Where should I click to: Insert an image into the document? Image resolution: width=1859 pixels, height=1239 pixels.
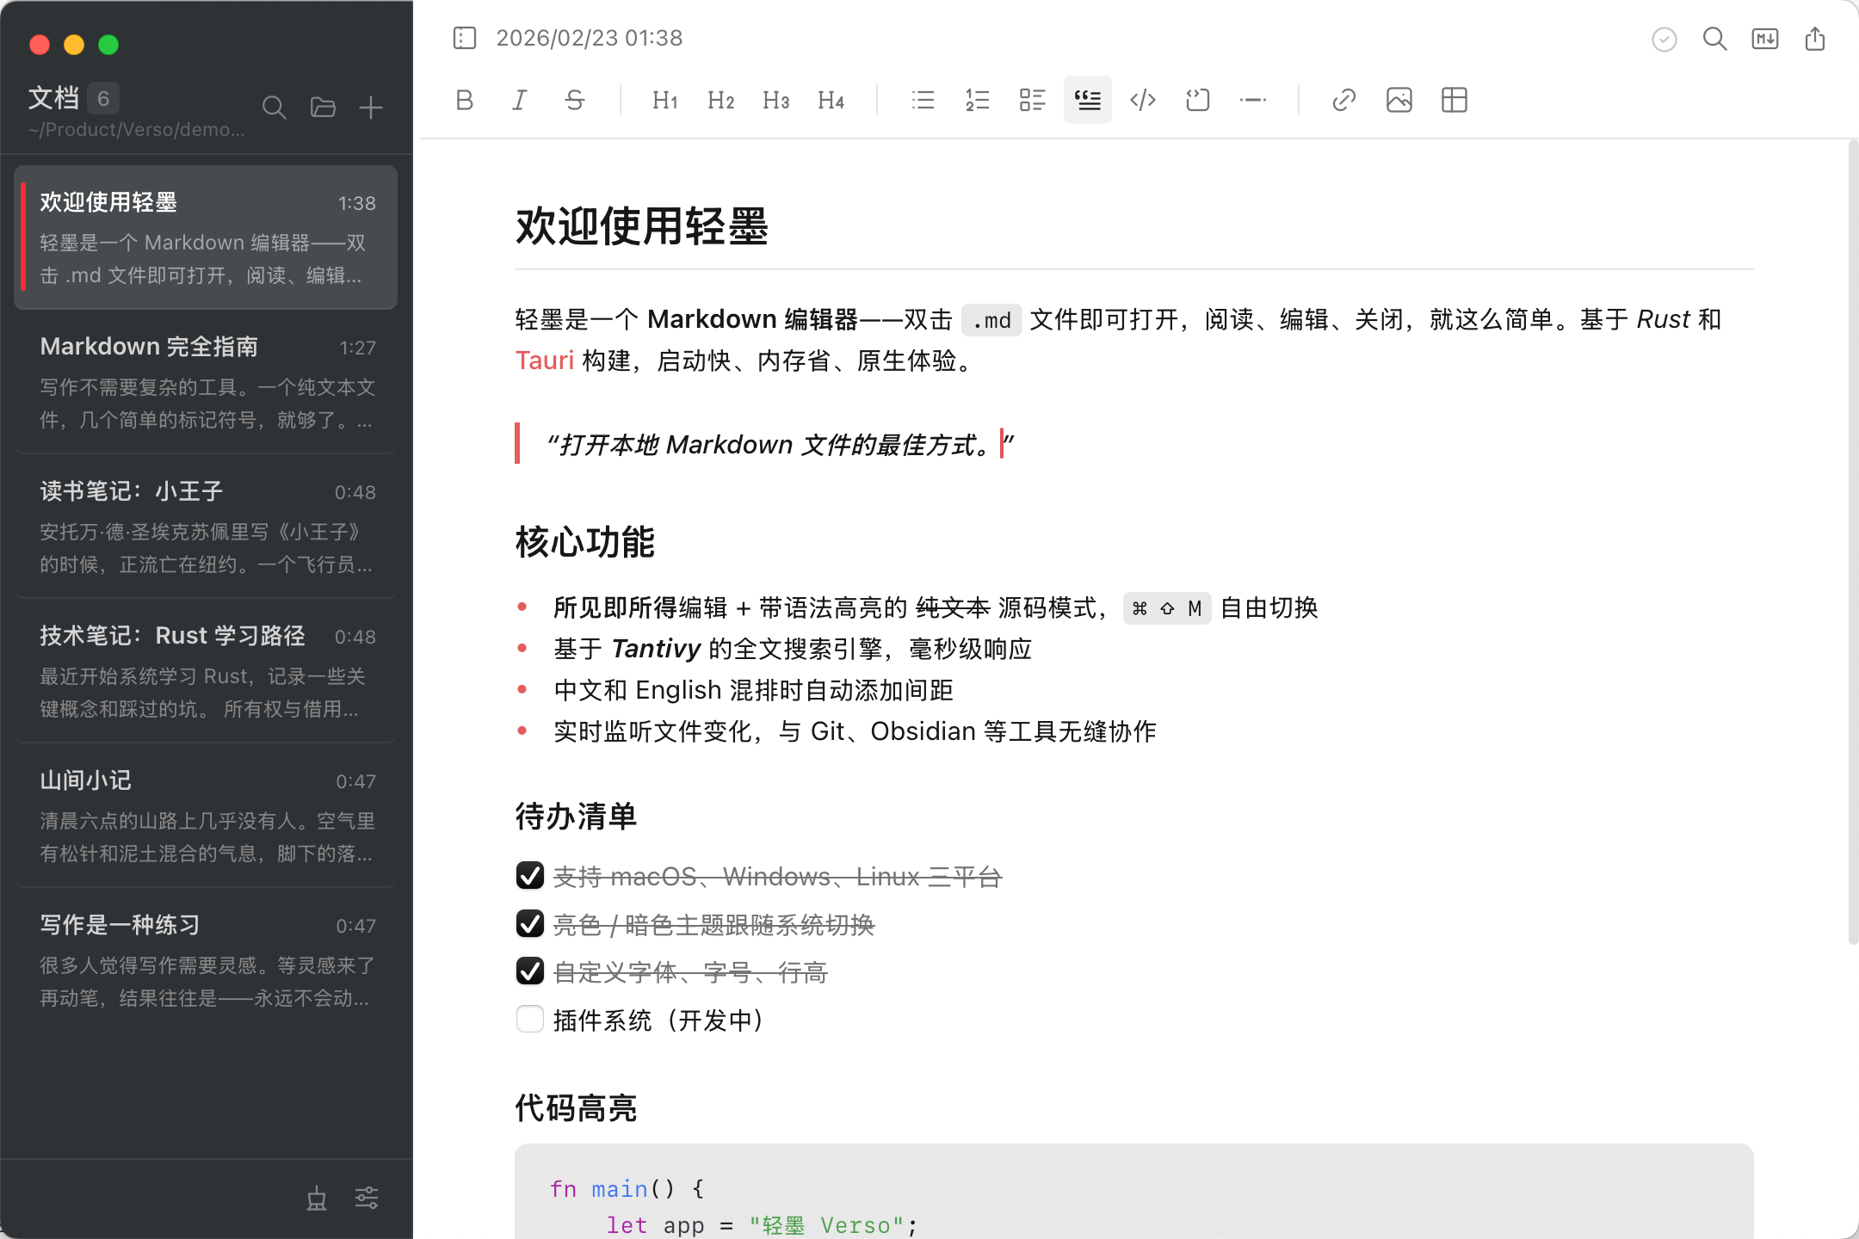(x=1398, y=100)
